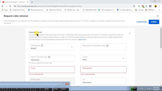Click the LEARN MORE button

click(141, 22)
